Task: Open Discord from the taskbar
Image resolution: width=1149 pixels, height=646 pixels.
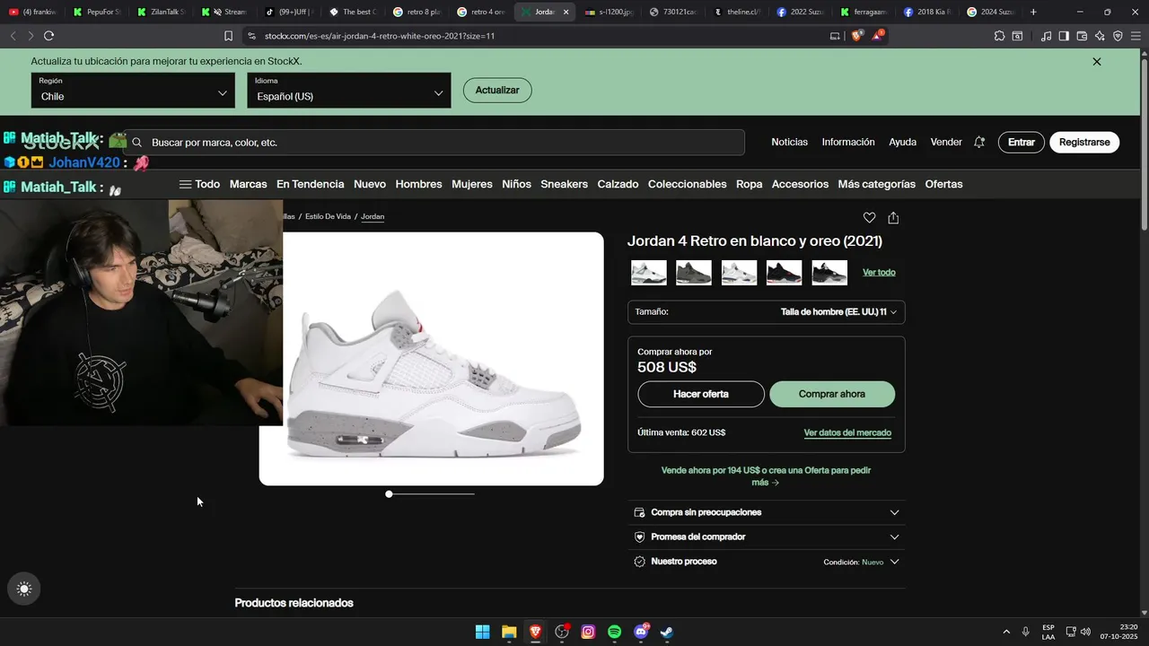Action: [641, 632]
